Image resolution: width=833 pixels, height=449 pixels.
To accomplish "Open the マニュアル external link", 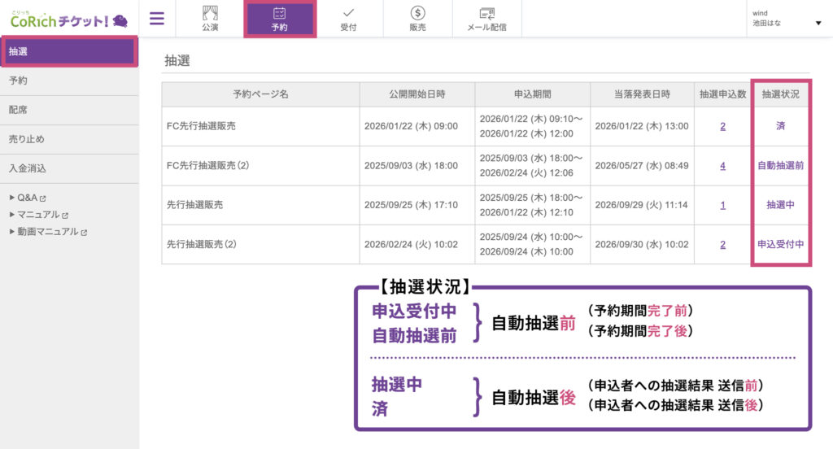I will tap(42, 215).
